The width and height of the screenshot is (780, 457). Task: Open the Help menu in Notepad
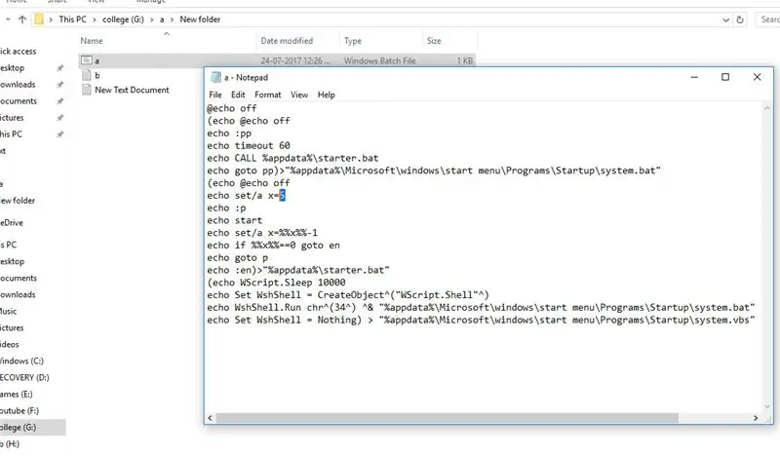[x=327, y=95]
